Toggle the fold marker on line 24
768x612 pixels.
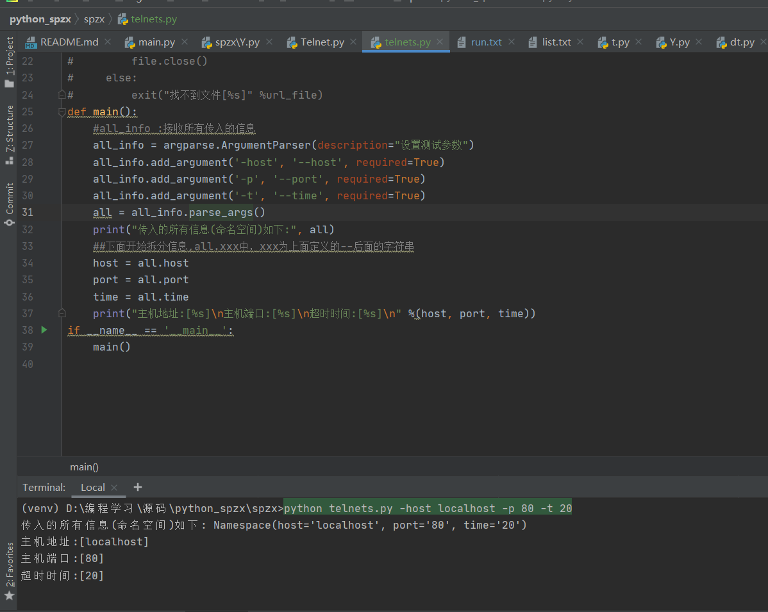(62, 94)
